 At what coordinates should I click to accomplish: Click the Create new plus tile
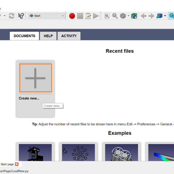(x=35, y=78)
